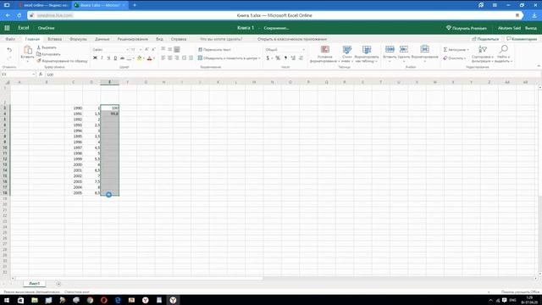Open the app launcher grid icon

7,28
